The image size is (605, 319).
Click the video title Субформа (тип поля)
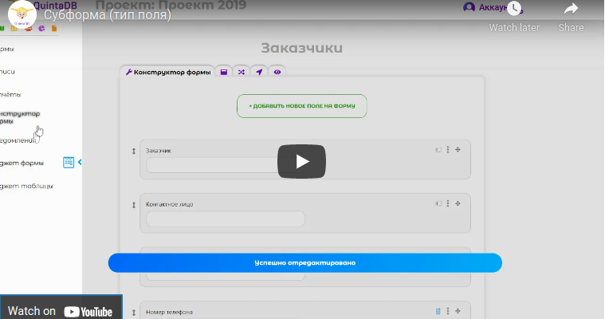pos(108,15)
